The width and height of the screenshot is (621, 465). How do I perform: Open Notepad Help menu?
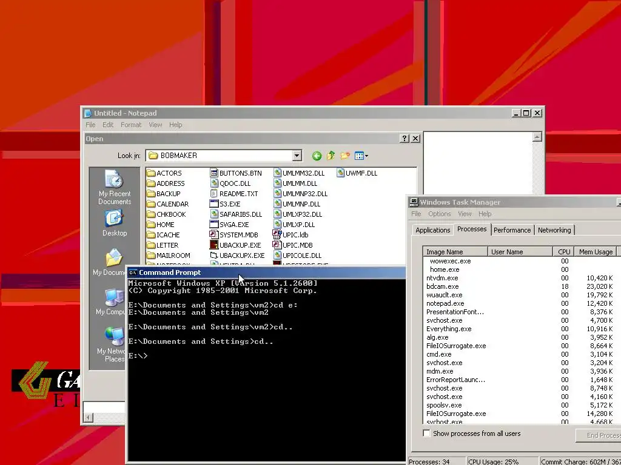coord(175,125)
